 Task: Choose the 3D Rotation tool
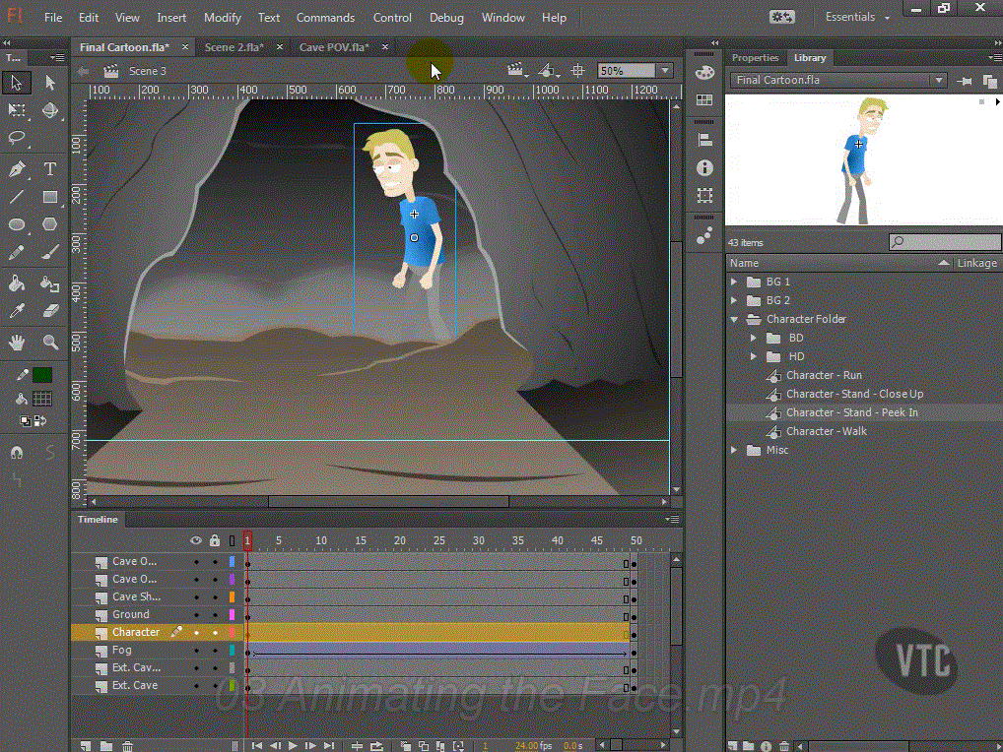click(x=50, y=110)
